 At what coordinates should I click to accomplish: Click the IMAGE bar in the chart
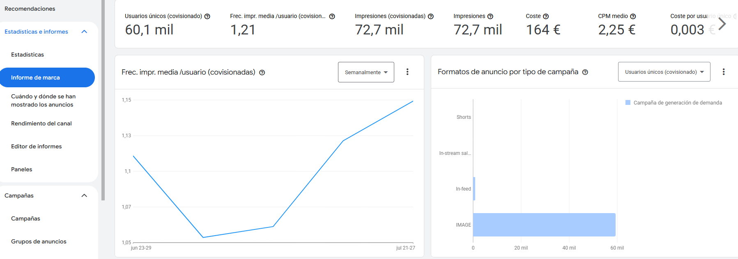544,225
